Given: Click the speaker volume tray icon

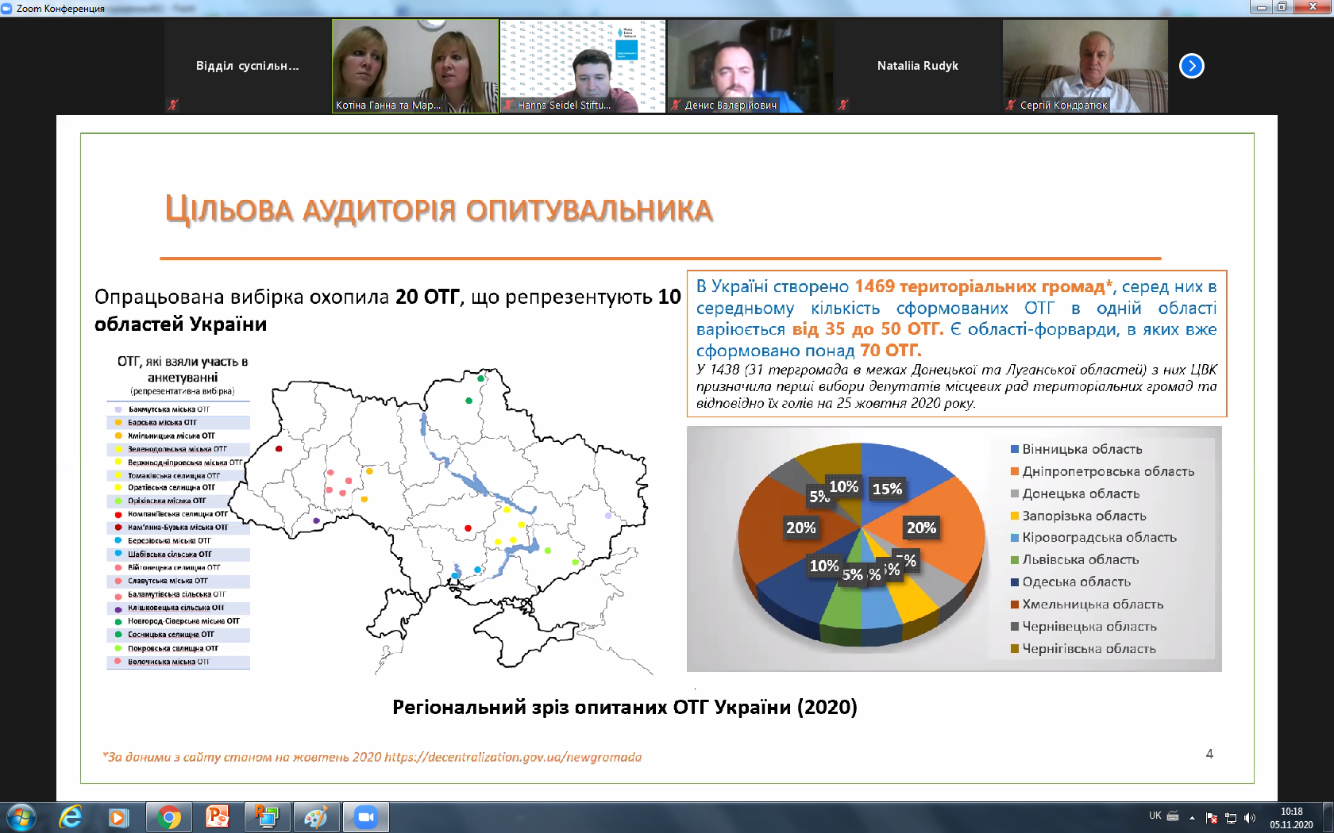Looking at the screenshot, I should pos(1250,818).
